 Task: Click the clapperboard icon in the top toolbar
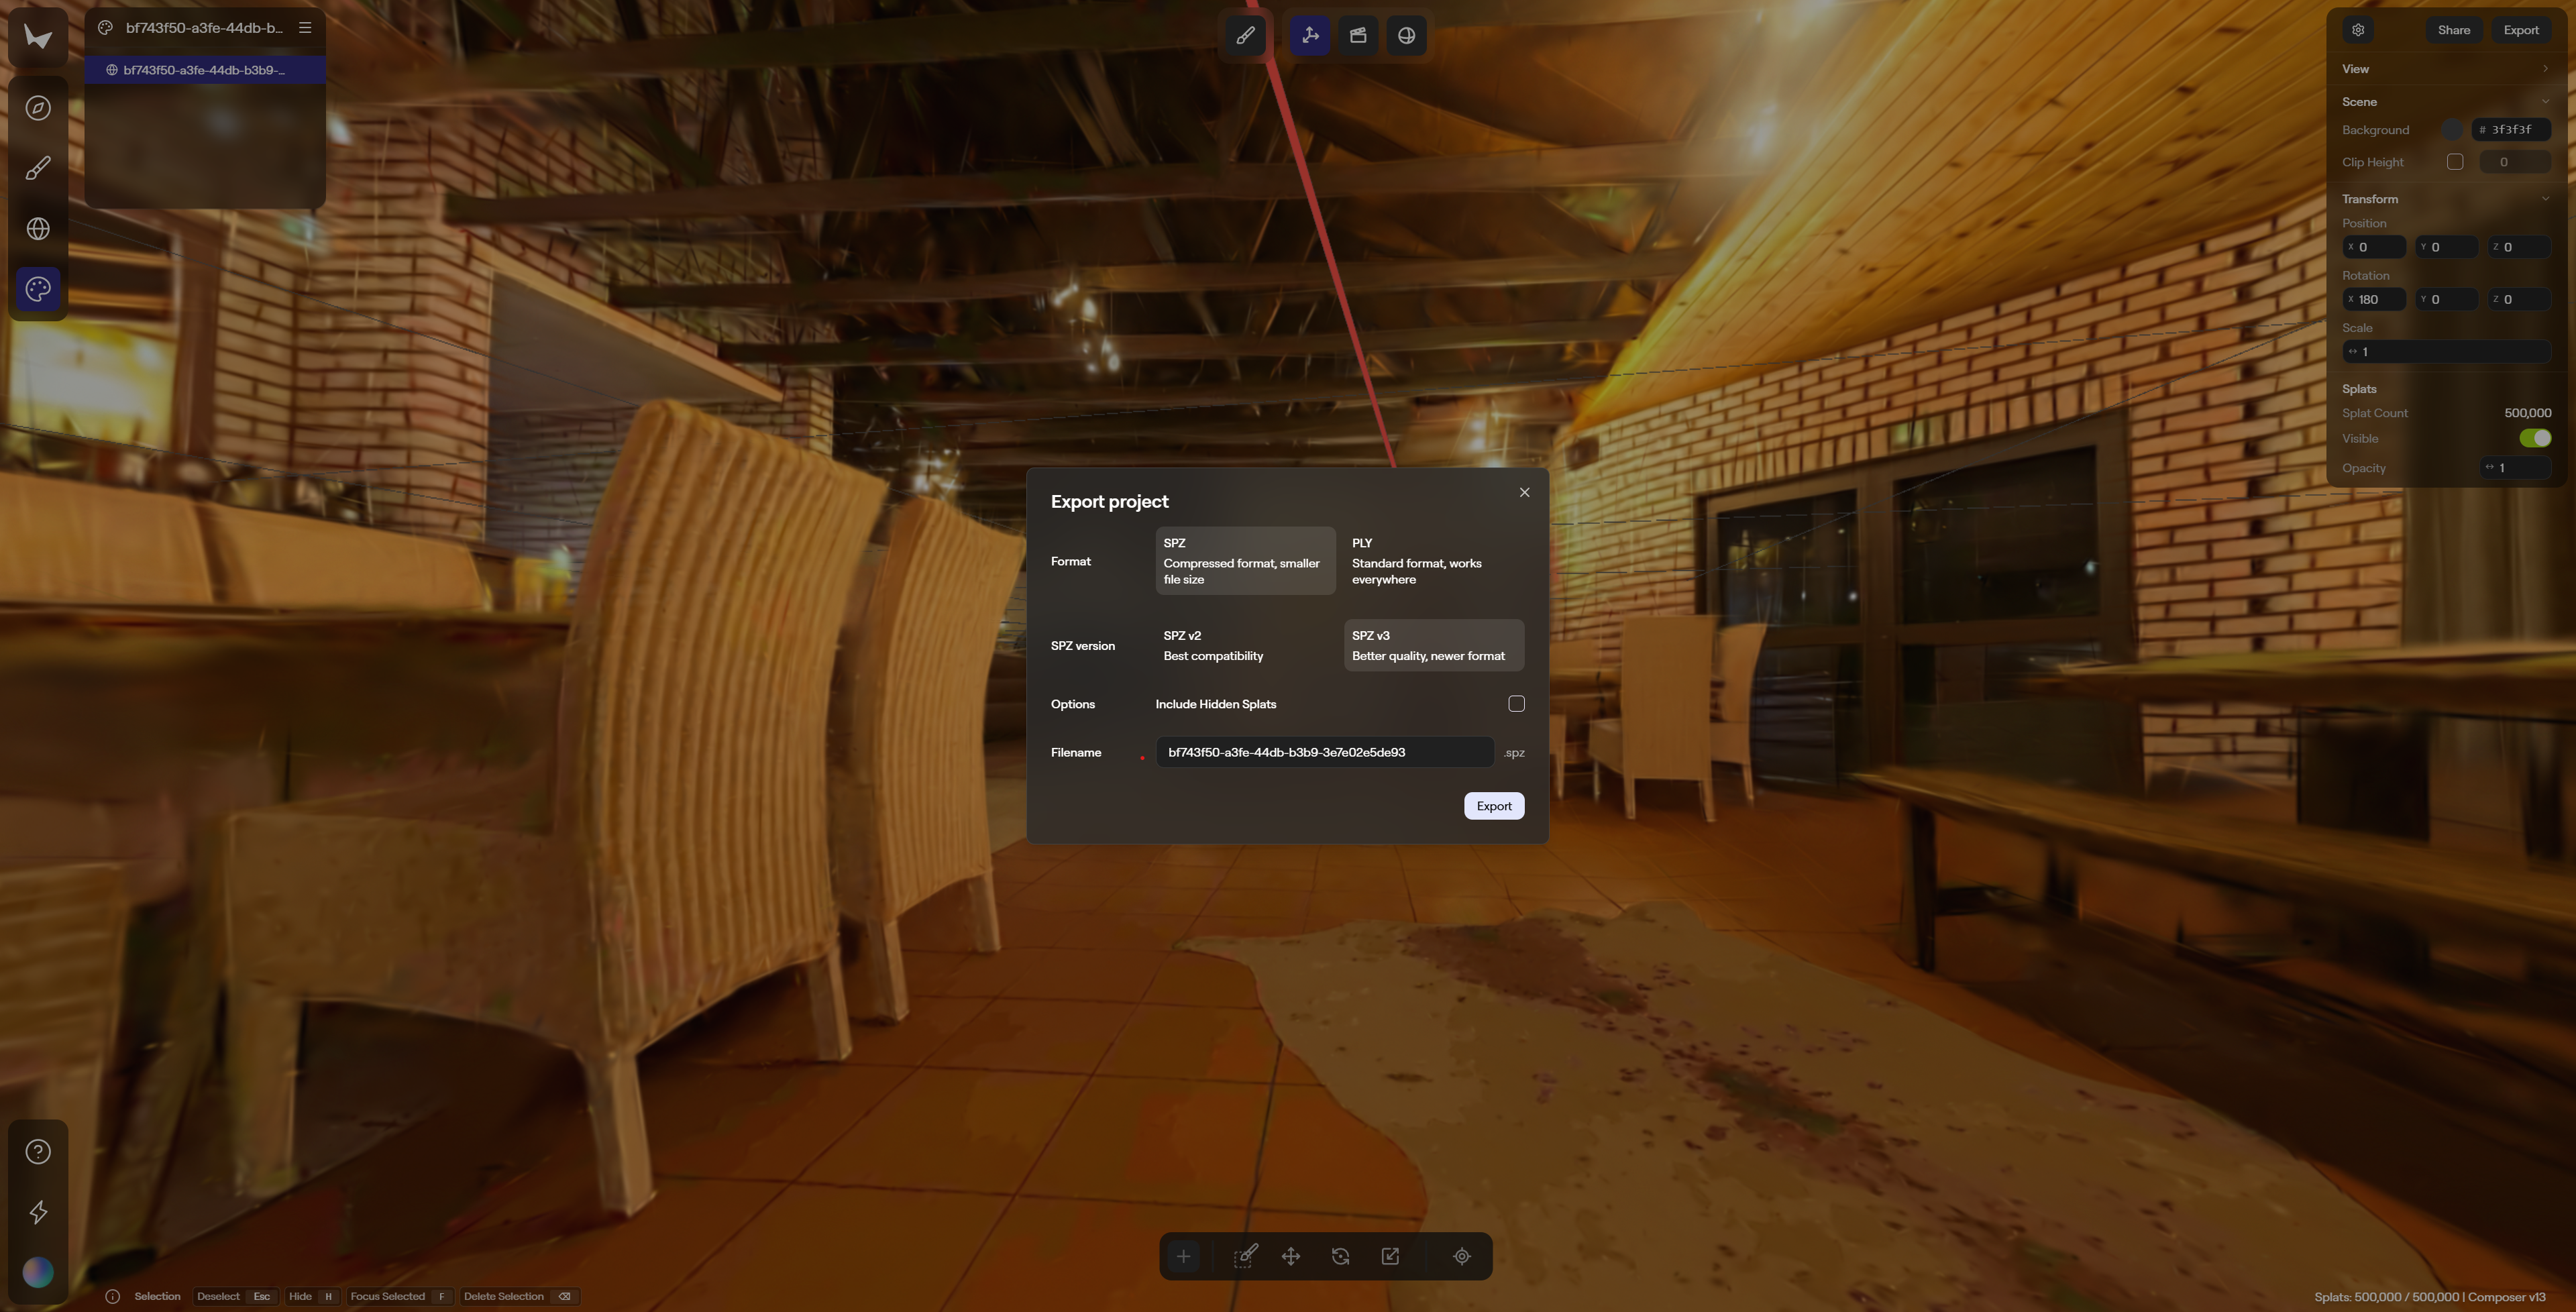[x=1358, y=36]
